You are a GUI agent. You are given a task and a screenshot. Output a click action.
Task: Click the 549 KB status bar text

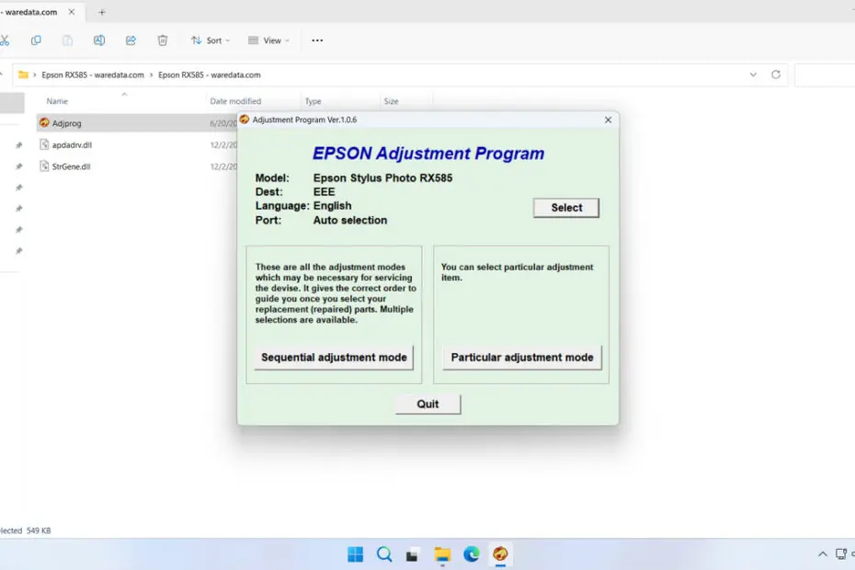pos(39,530)
